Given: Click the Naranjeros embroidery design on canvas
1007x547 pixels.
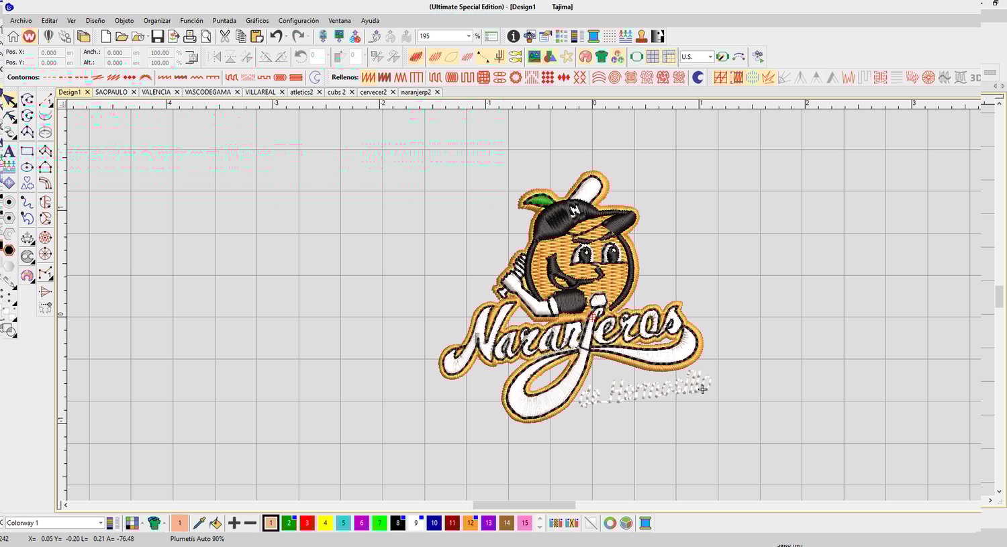Looking at the screenshot, I should pos(573,297).
